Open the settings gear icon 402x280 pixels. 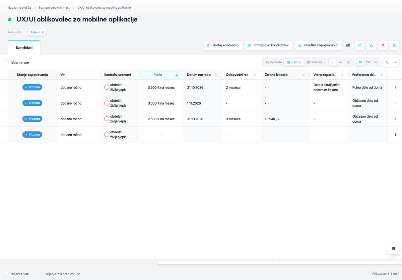click(x=395, y=45)
